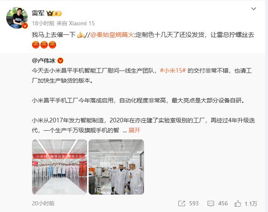The width and height of the screenshot is (268, 212).
Task: Click the Xiaomi 15 device source
Action: tap(82, 23)
